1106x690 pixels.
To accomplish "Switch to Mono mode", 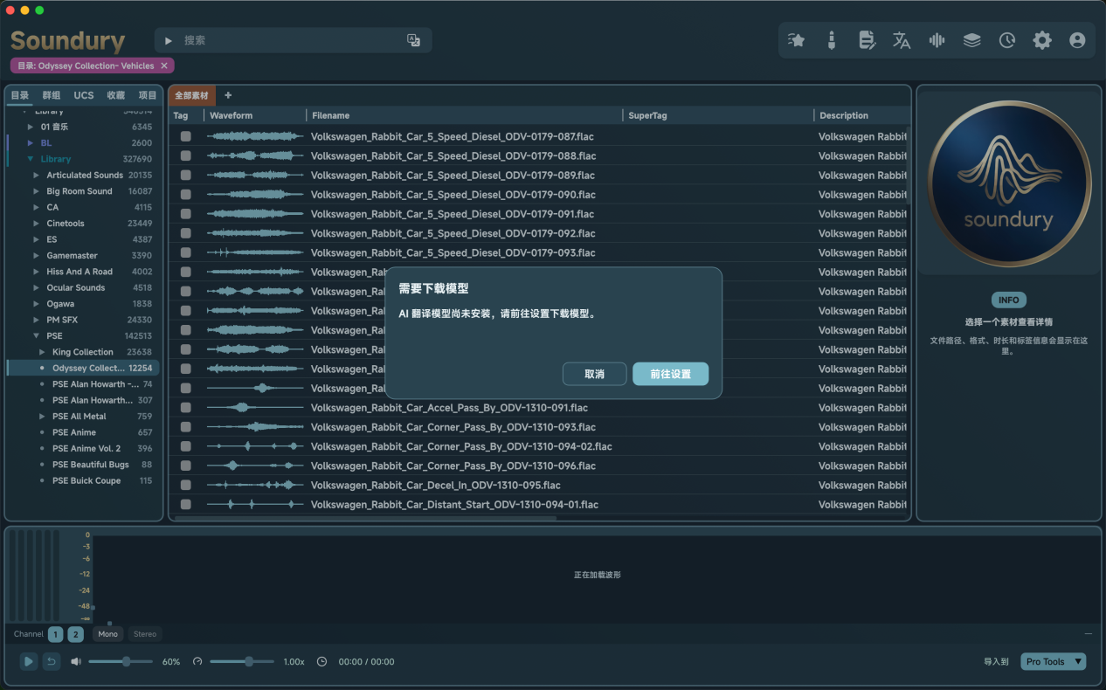I will [108, 634].
